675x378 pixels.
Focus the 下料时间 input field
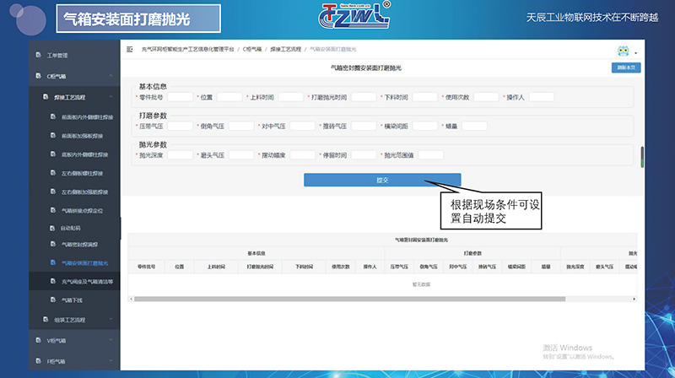[425, 97]
